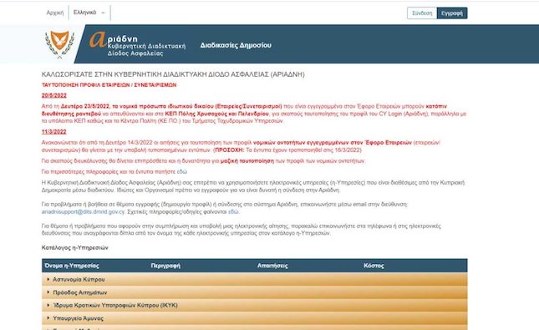539x330 pixels.
Task: Click the ariadnisupport email address link
Action: click(x=84, y=211)
